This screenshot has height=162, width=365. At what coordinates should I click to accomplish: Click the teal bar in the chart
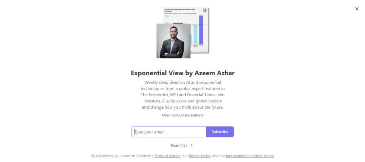point(195,35)
